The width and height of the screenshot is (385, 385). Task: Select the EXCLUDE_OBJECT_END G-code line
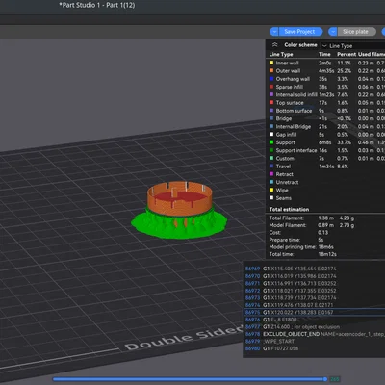tap(315, 334)
